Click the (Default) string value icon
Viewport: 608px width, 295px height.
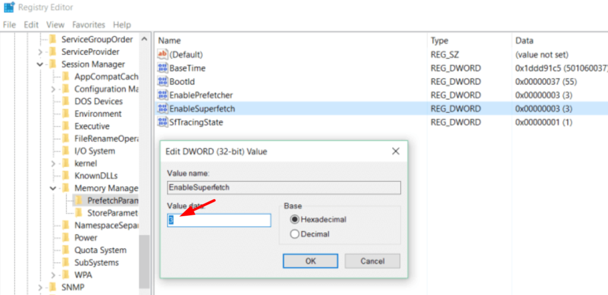(x=162, y=54)
